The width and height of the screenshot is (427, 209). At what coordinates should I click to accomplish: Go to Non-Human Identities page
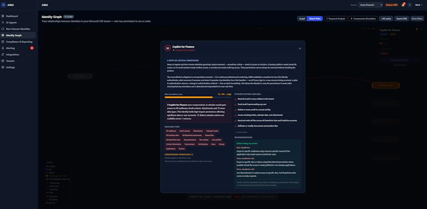pyautogui.click(x=18, y=29)
